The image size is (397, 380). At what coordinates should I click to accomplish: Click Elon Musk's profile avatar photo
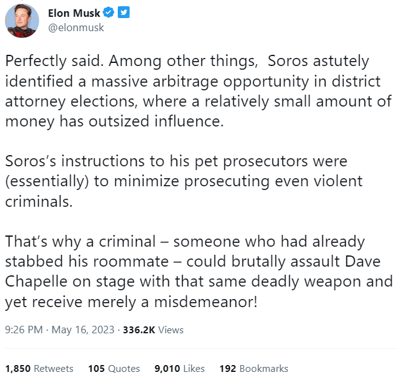[x=22, y=21]
